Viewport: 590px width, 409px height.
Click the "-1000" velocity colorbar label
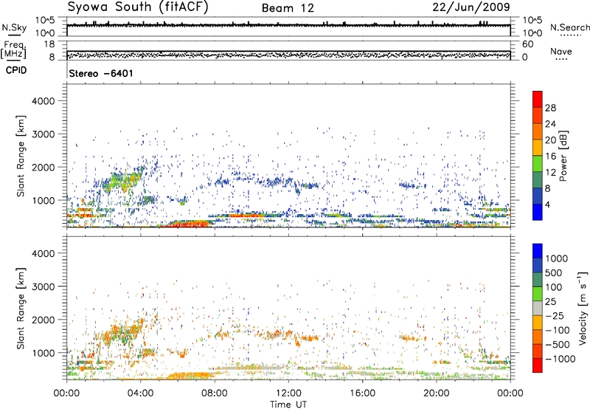[560, 359]
